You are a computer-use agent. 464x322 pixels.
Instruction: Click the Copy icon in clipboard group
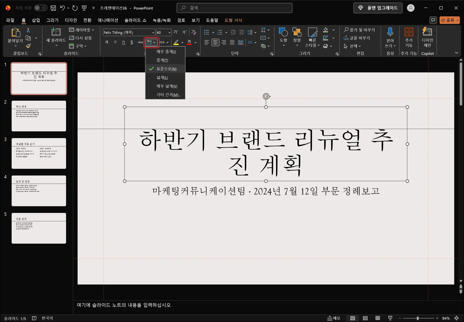click(x=28, y=38)
